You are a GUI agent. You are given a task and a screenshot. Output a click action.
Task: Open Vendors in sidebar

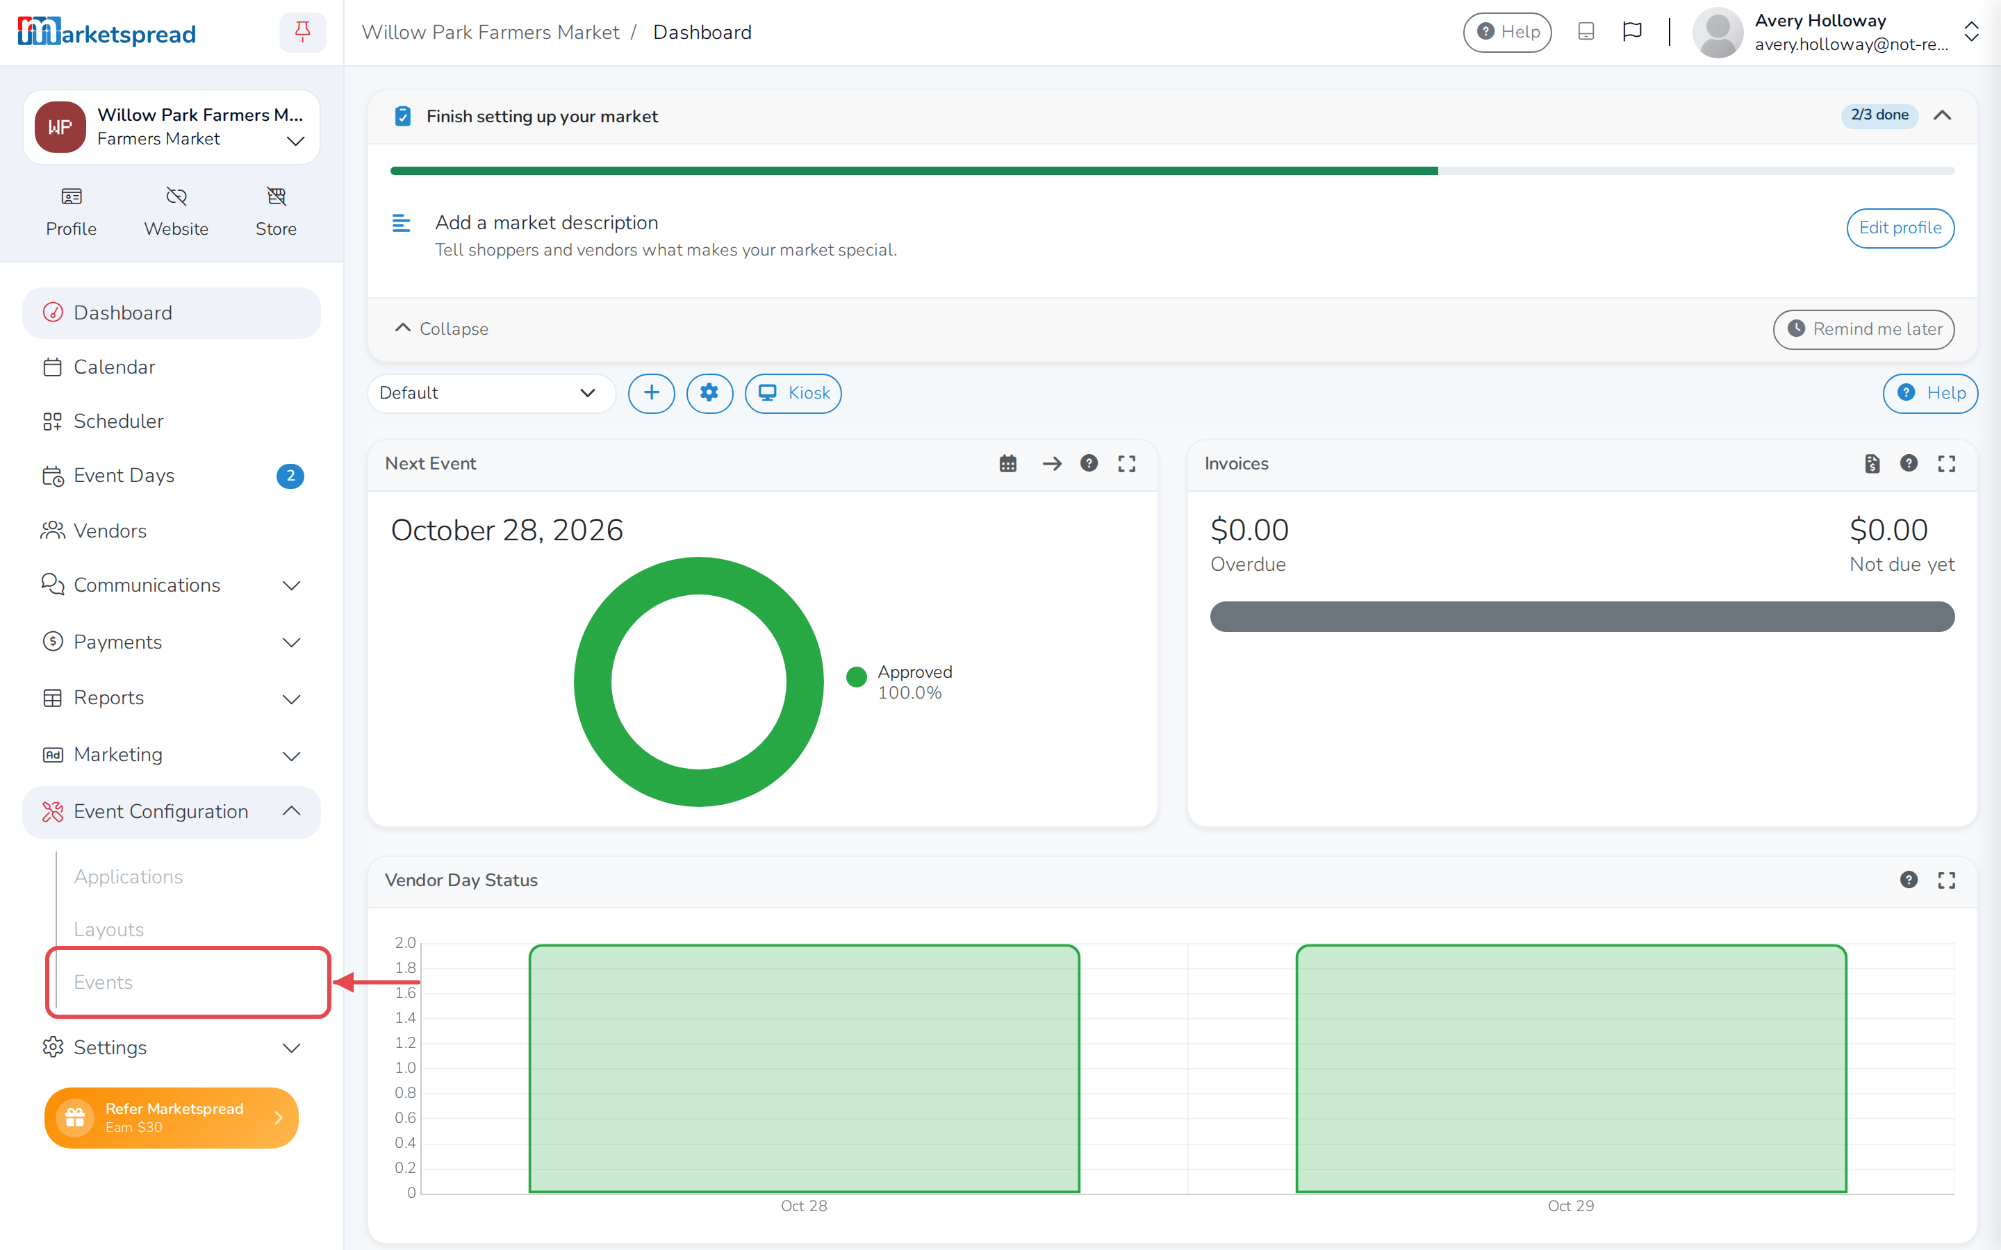tap(171, 531)
